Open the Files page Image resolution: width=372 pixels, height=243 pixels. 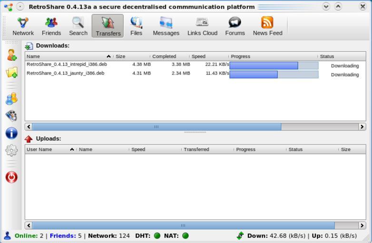coord(136,26)
